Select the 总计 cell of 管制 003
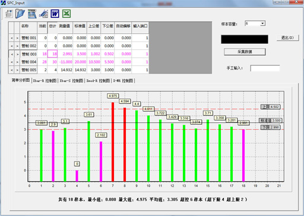Image resolution: width=304 pixels, height=216 pixels. (x=52, y=54)
